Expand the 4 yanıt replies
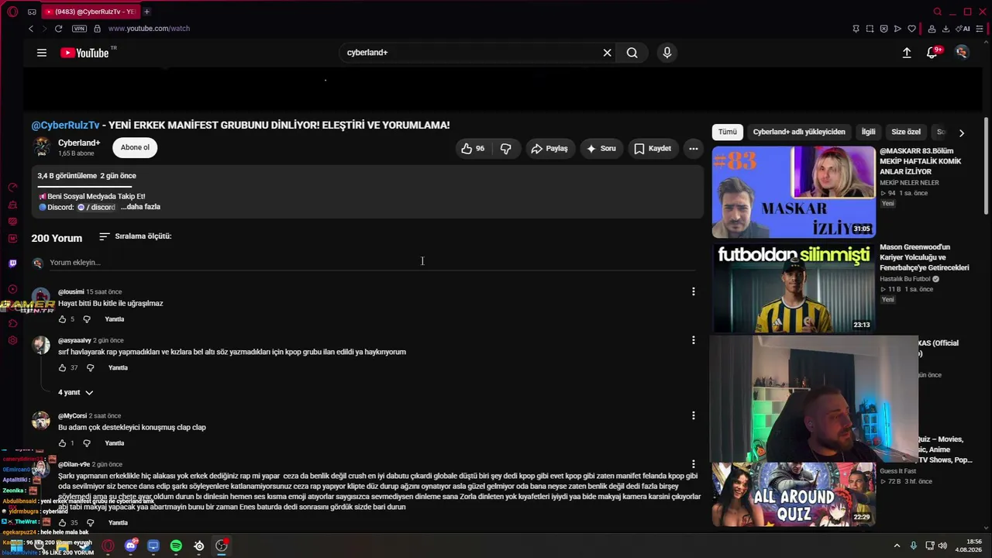The image size is (992, 558). (x=75, y=393)
